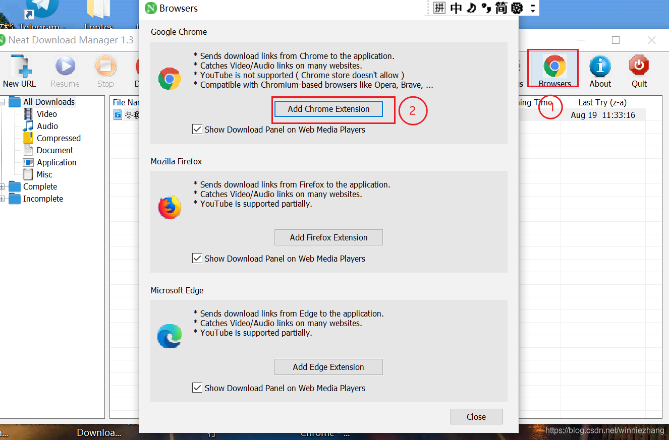Toggle the 中 Chinese input mode indicator
Screen dimensions: 669x440
click(x=456, y=8)
